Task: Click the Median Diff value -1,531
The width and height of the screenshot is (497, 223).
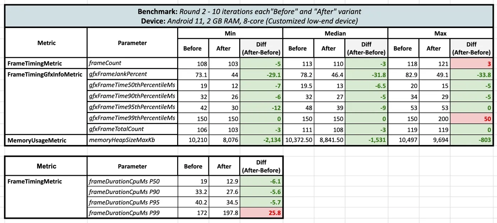Action: pyautogui.click(x=366, y=140)
